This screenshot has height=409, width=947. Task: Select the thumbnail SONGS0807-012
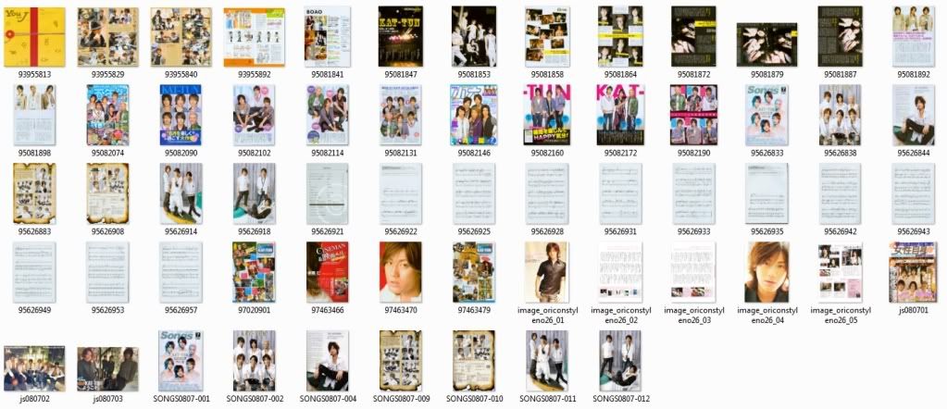point(620,361)
